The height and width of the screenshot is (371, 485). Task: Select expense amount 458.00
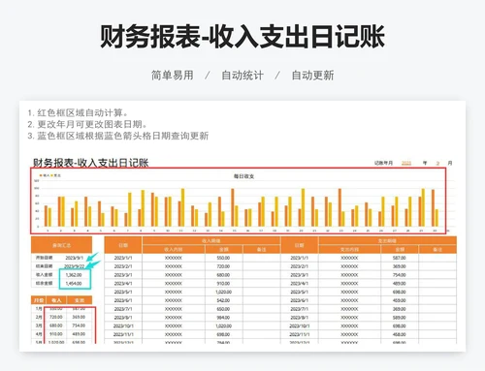click(x=400, y=334)
